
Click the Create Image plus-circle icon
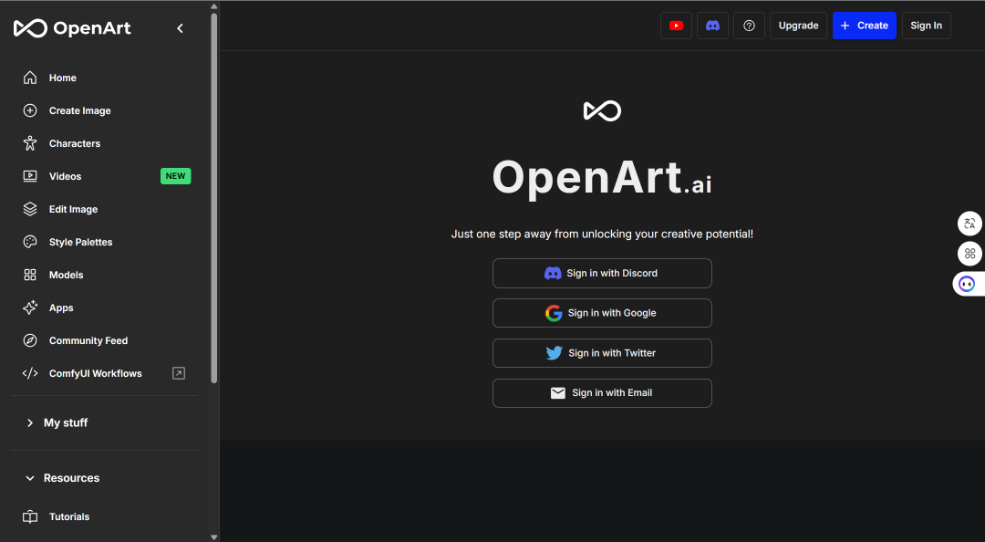[30, 110]
